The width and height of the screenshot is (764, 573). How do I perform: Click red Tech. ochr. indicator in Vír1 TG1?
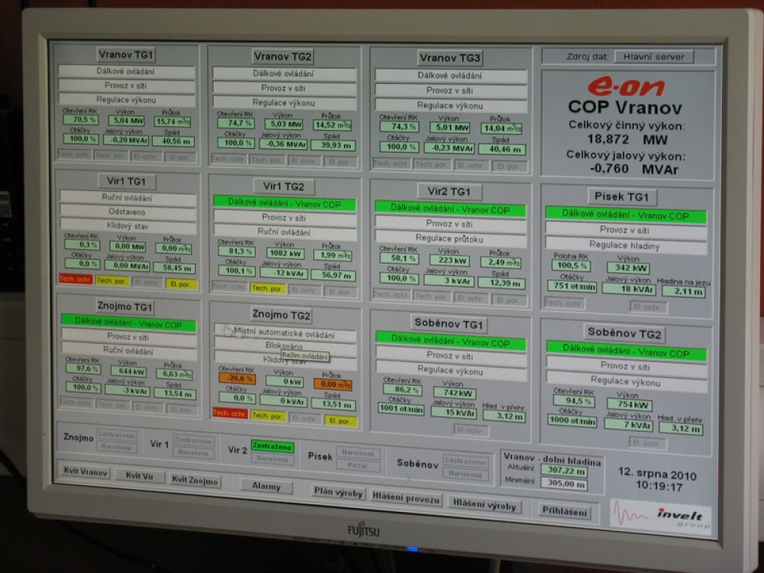tap(76, 280)
